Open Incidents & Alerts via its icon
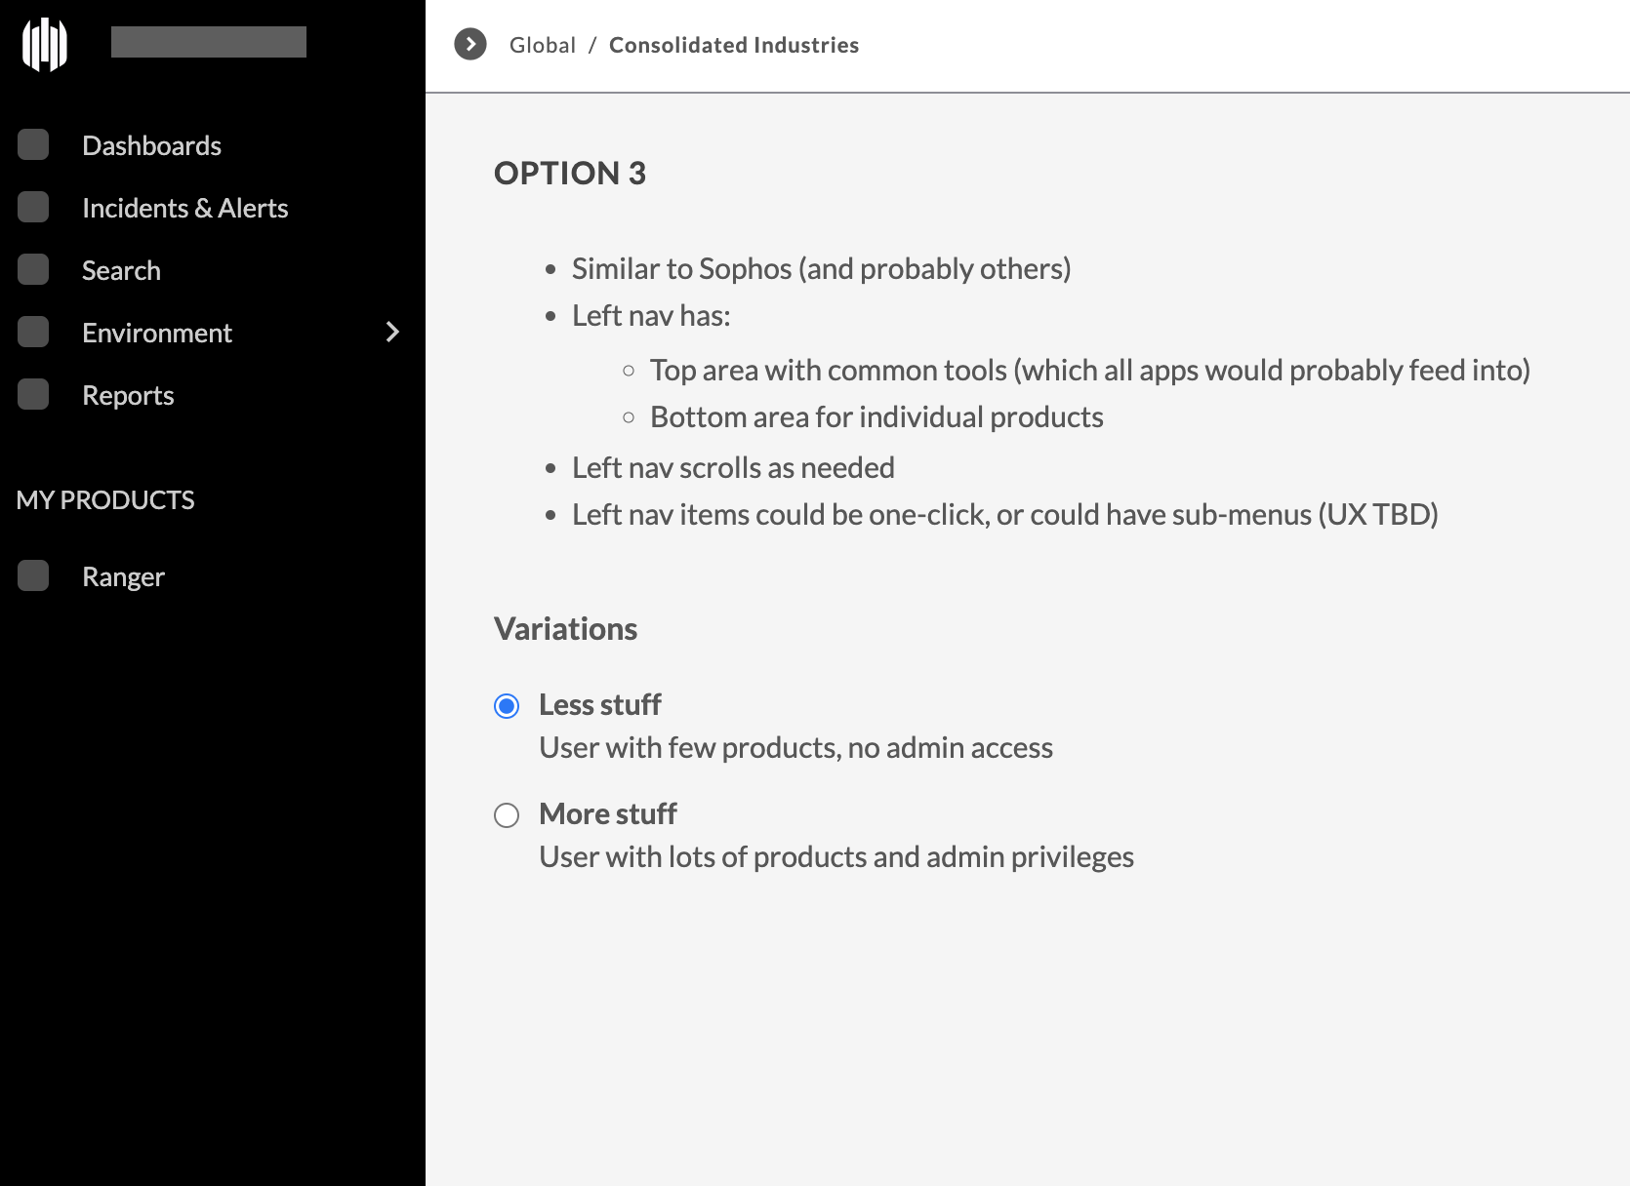Image resolution: width=1630 pixels, height=1186 pixels. [33, 207]
